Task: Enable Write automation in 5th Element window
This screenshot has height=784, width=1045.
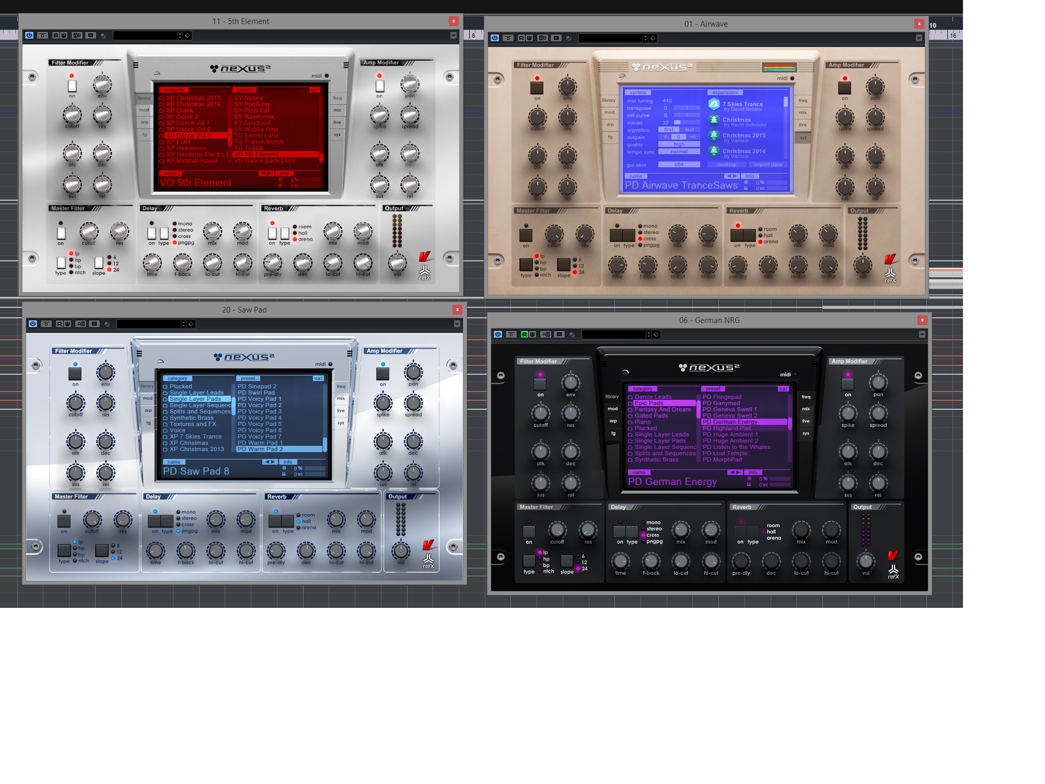Action: [64, 36]
